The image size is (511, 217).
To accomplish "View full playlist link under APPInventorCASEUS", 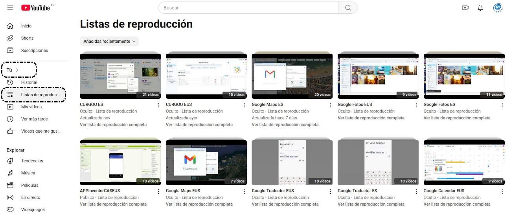I will pos(113,204).
